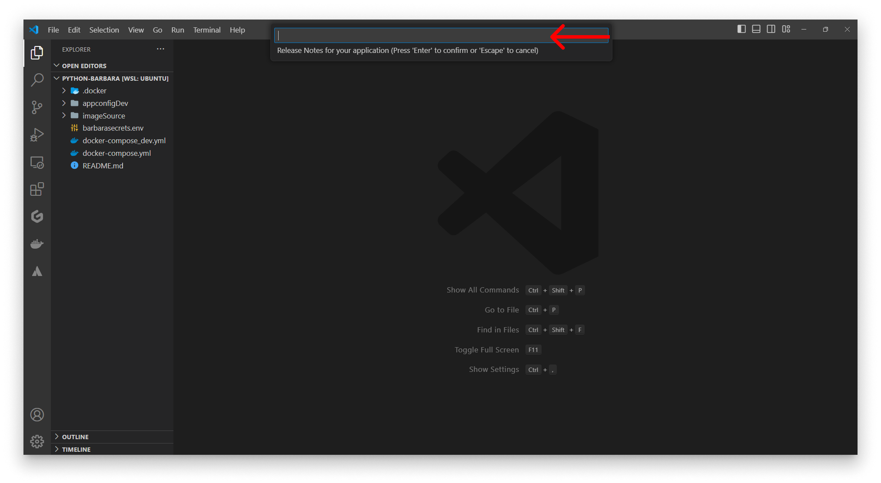Open the Extensions panel
Image resolution: width=881 pixels, height=483 pixels.
[37, 189]
